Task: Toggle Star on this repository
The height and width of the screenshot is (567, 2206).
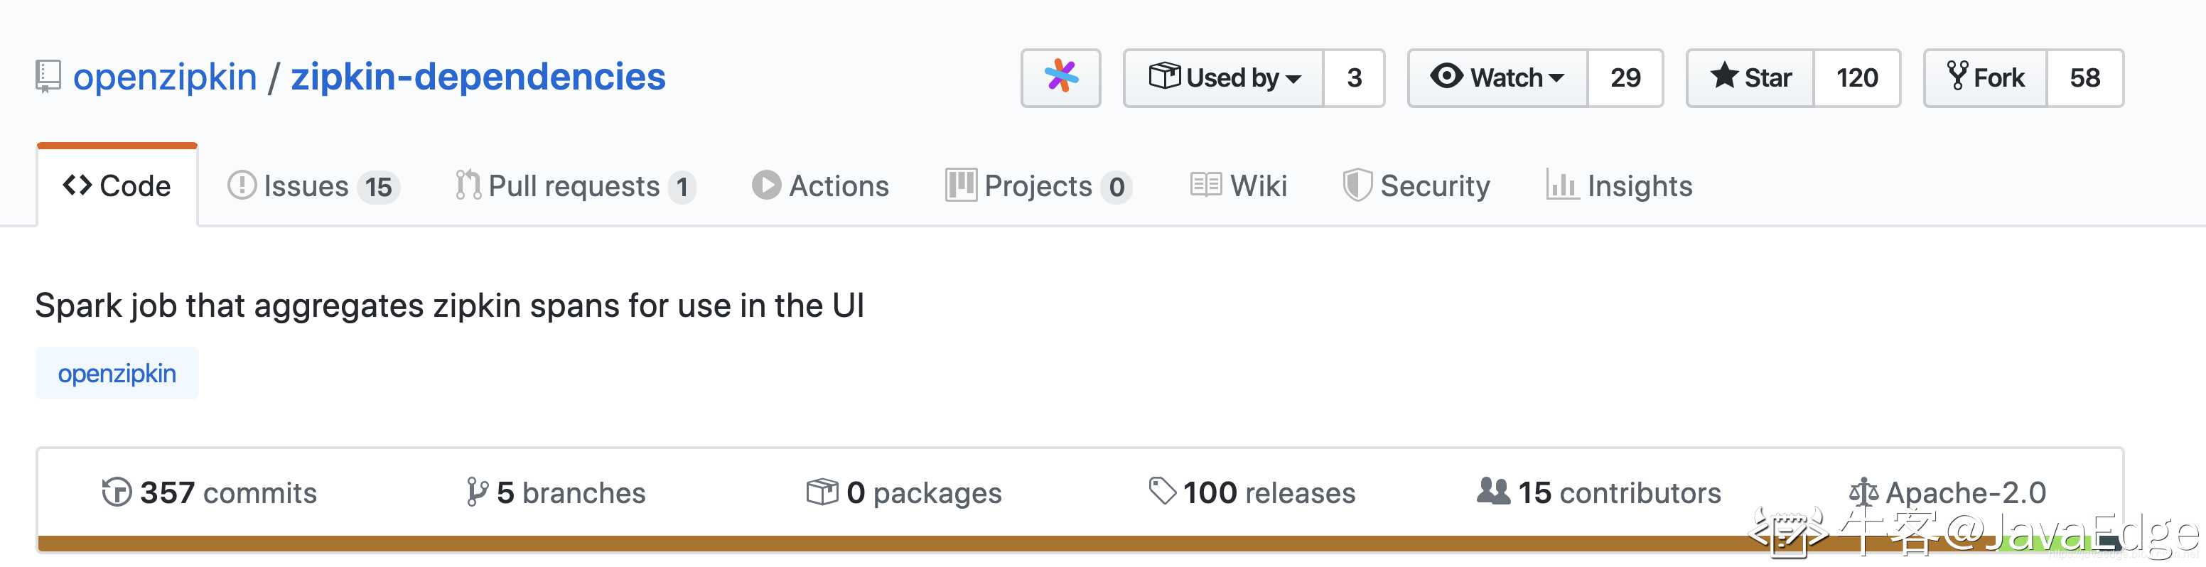Action: (x=1750, y=77)
